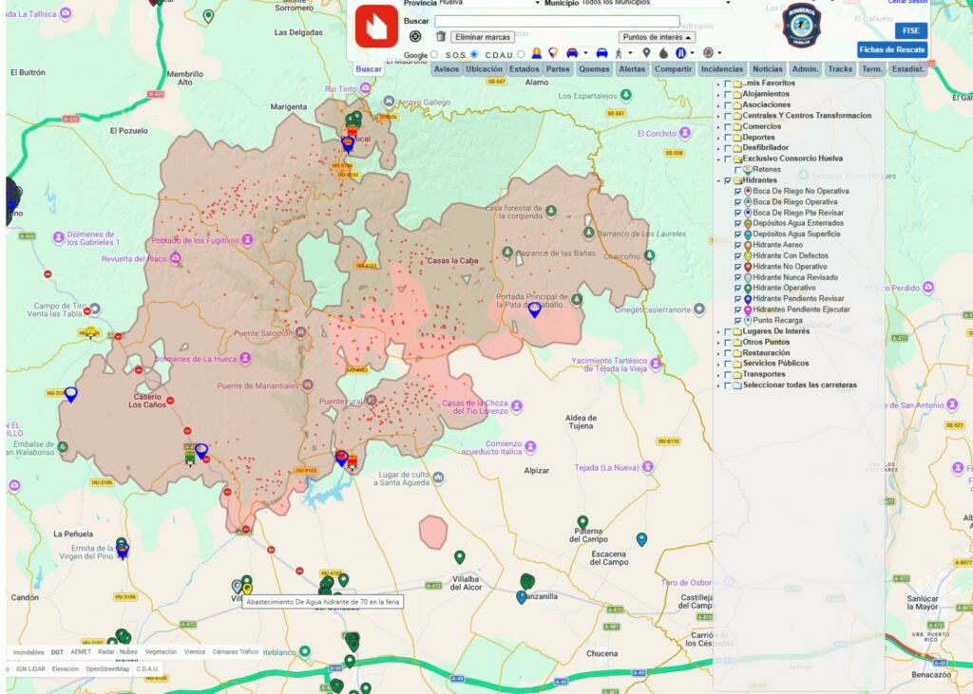Click the target locate-position icon
The width and height of the screenshot is (973, 694).
[x=416, y=37]
